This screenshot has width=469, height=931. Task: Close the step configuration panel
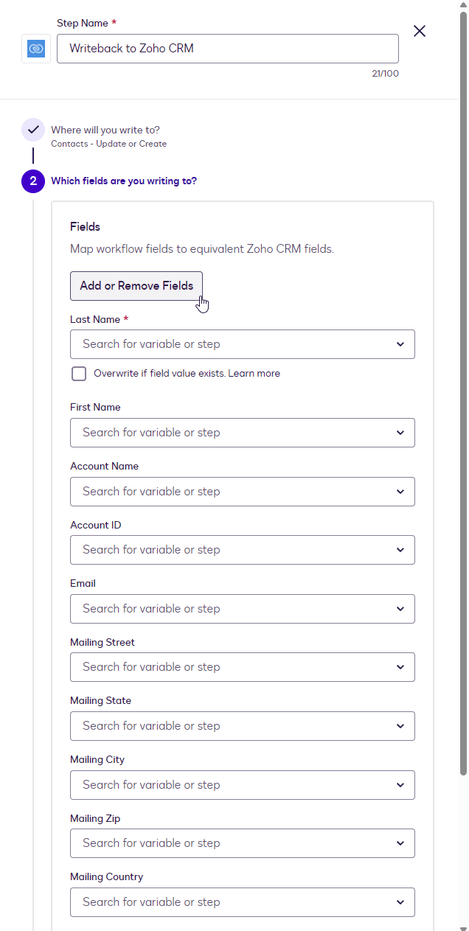(x=420, y=31)
